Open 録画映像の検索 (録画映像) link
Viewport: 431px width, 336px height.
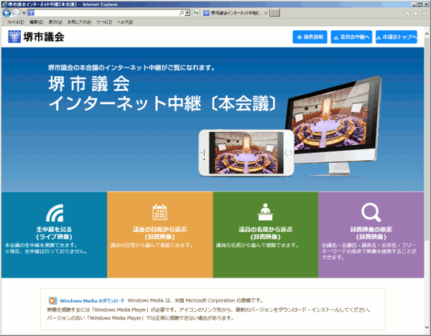(371, 233)
